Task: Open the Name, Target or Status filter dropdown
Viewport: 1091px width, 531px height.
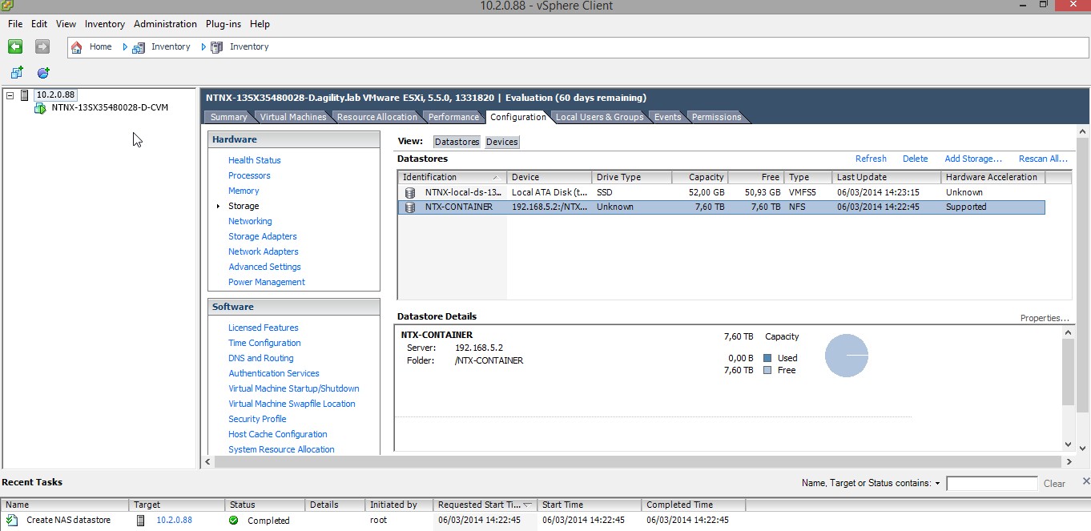Action: point(937,484)
